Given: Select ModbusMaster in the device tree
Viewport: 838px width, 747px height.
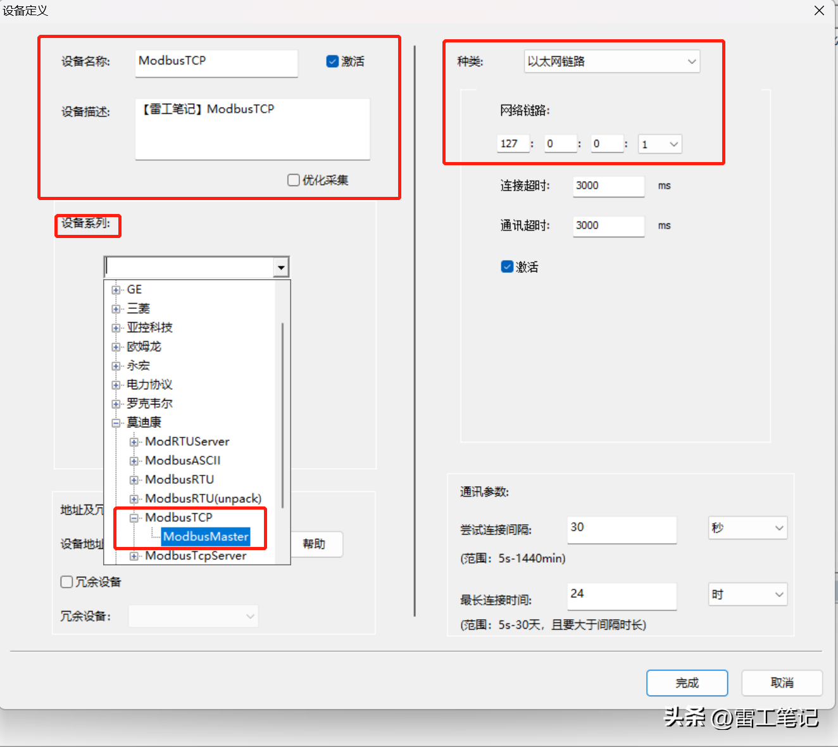Looking at the screenshot, I should (206, 537).
